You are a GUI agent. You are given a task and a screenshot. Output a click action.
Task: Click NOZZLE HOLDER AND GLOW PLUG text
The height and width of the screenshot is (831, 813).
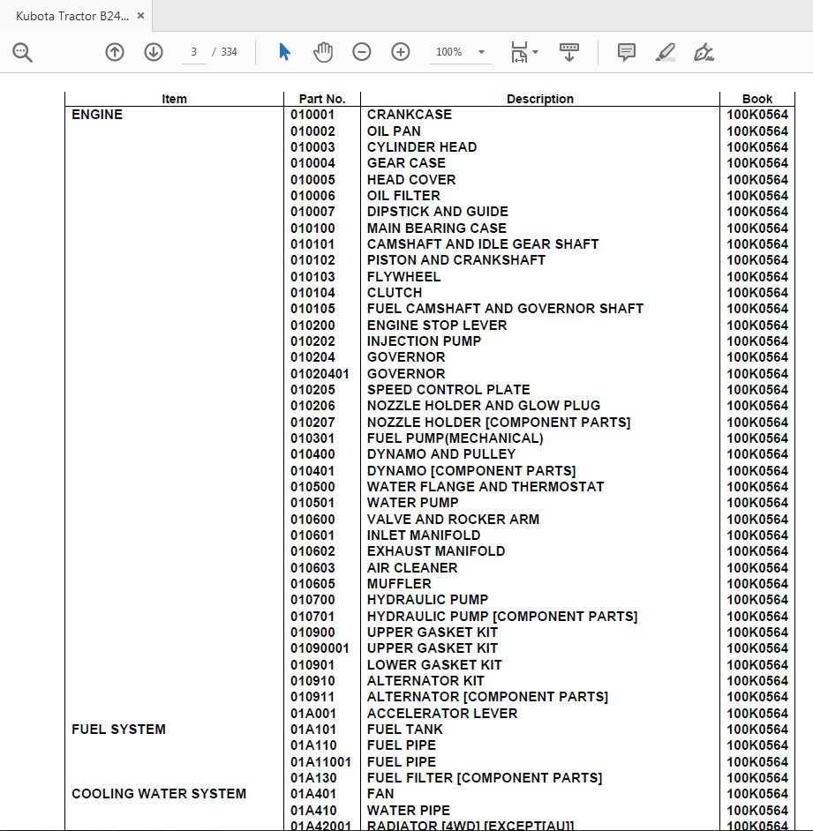click(484, 406)
